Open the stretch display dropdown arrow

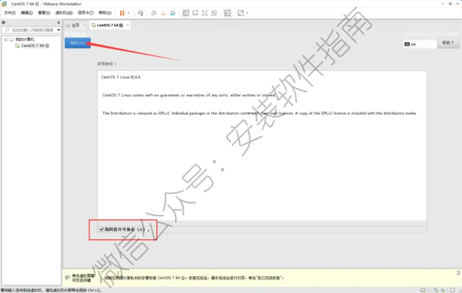pos(248,13)
